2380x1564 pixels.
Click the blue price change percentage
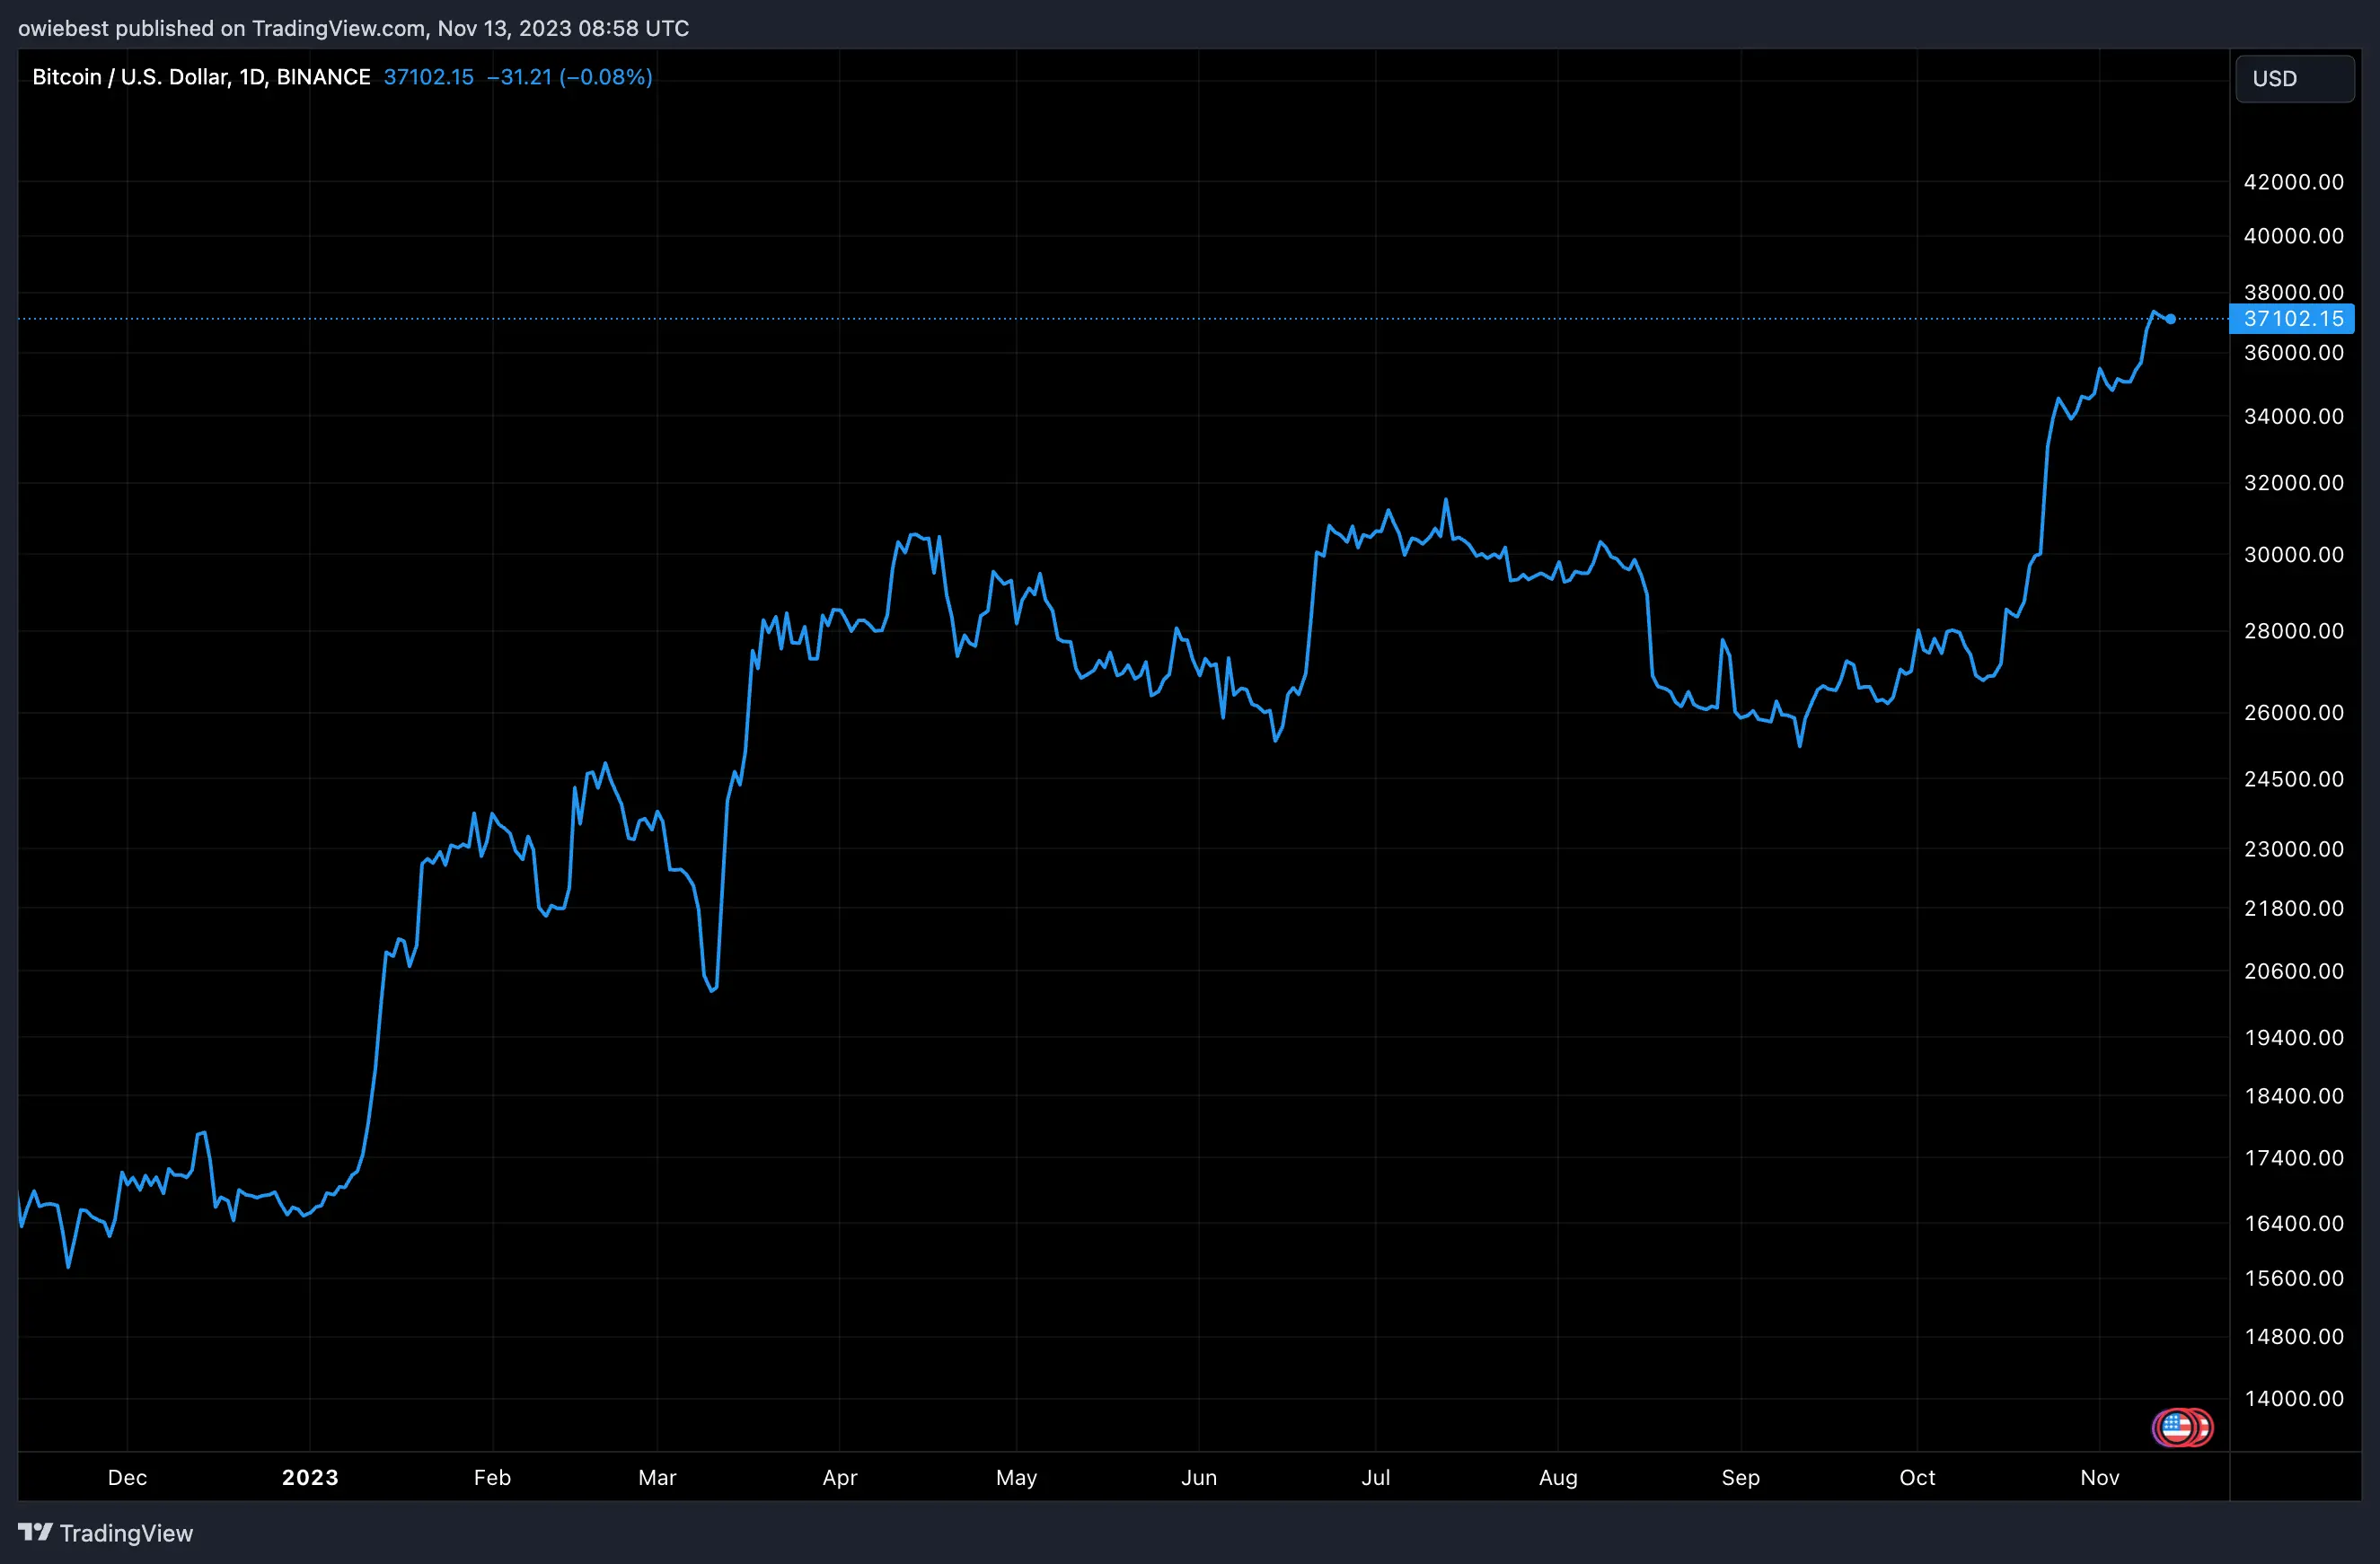[x=605, y=77]
